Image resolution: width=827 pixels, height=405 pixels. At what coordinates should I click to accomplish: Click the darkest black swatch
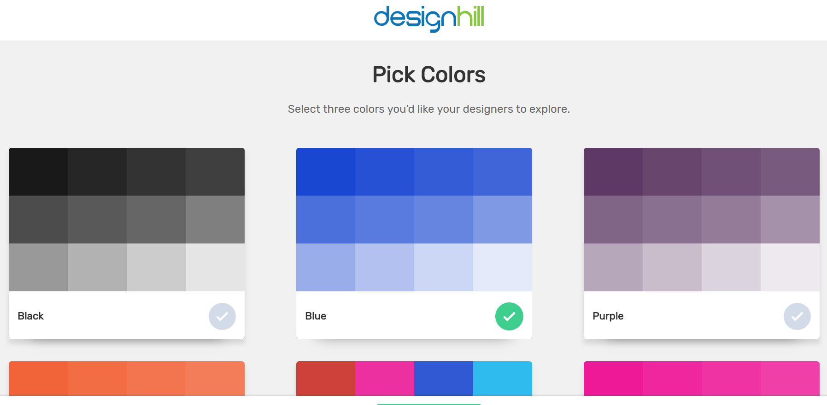pos(38,172)
